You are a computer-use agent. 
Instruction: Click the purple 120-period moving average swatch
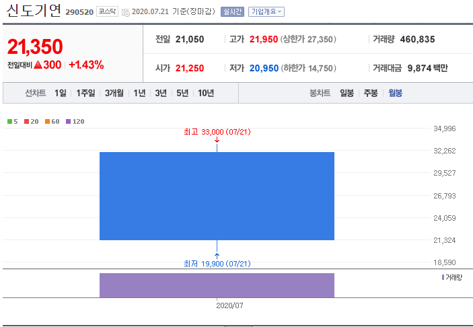point(68,122)
